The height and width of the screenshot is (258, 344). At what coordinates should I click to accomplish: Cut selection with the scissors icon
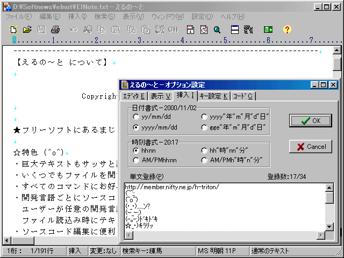point(88,30)
